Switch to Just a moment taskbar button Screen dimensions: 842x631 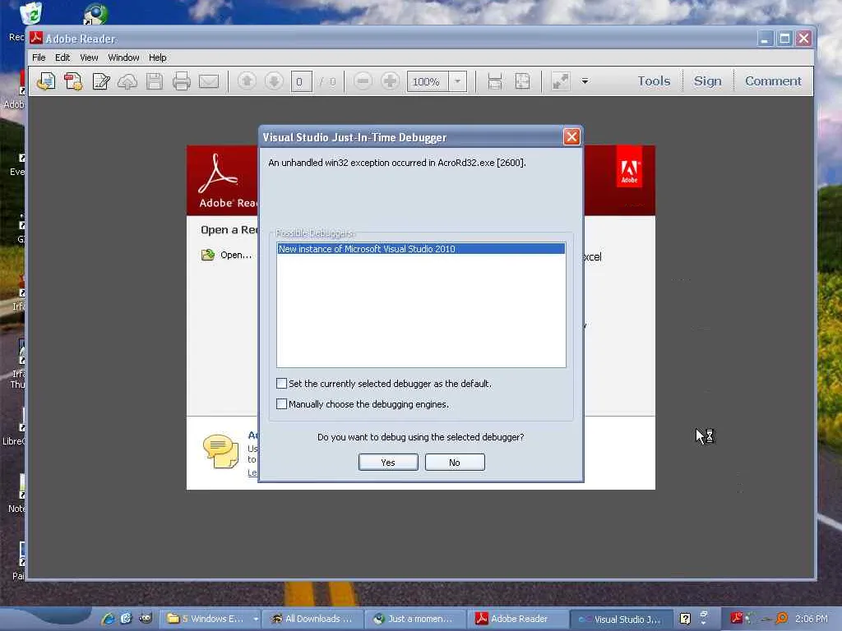click(x=414, y=619)
